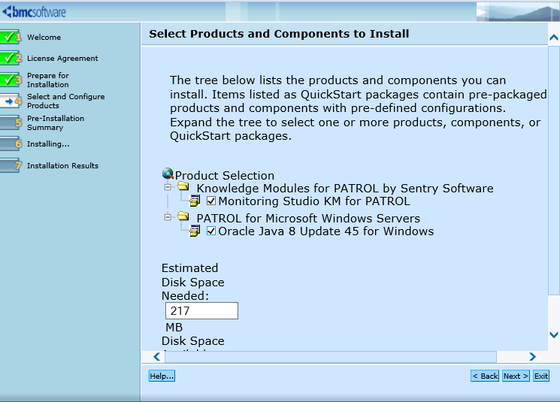Select Monitoring Studio KM for PATROL label

(314, 201)
